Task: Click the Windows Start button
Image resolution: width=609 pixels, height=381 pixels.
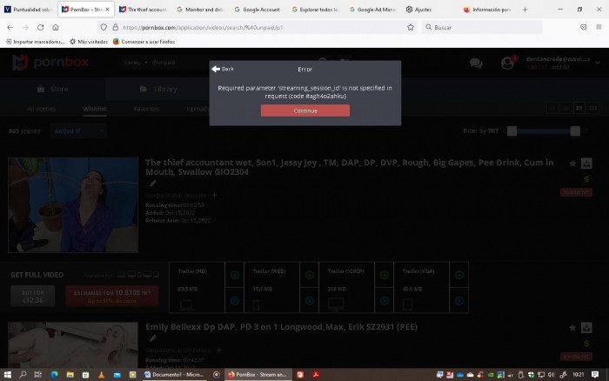Action: pyautogui.click(x=9, y=374)
